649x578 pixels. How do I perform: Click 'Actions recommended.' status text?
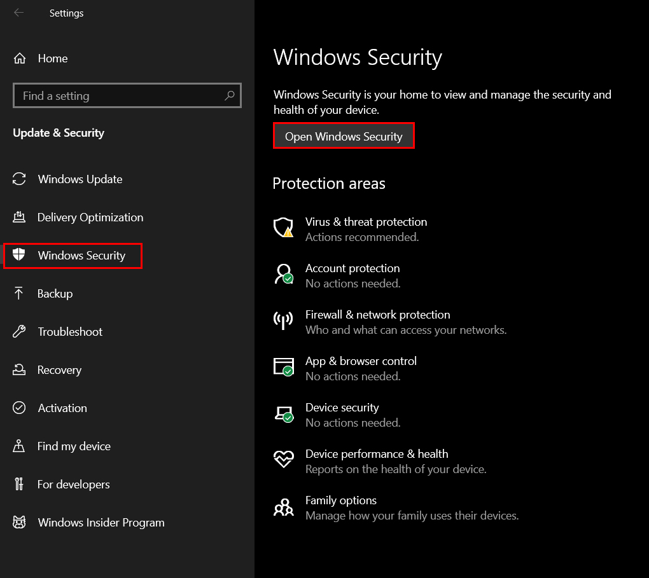[x=362, y=237]
